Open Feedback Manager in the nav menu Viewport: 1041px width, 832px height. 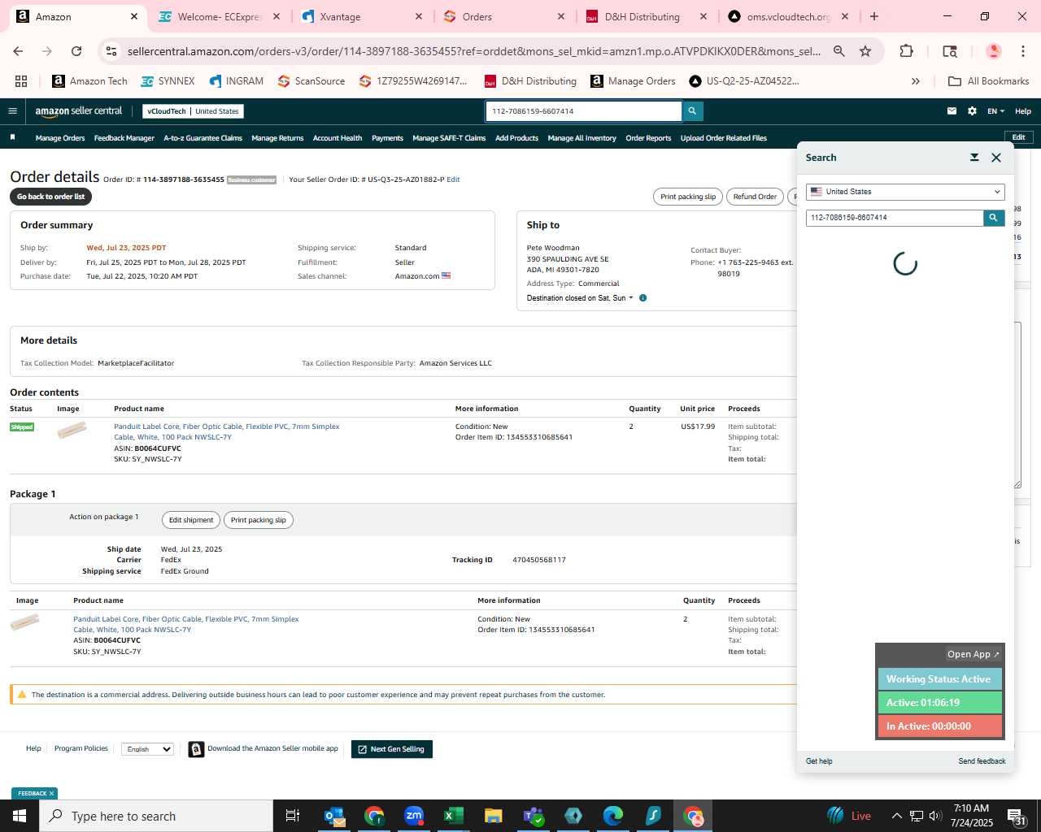tap(124, 138)
